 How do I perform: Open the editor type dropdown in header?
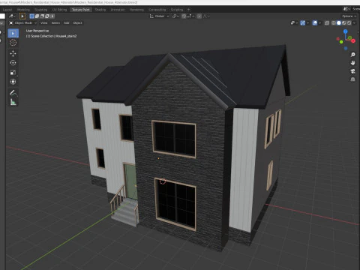[x=12, y=16]
